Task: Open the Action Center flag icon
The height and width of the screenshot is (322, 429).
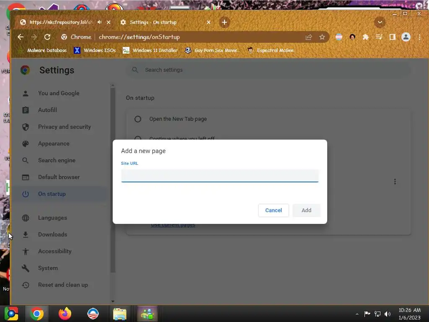Action: tap(367, 314)
